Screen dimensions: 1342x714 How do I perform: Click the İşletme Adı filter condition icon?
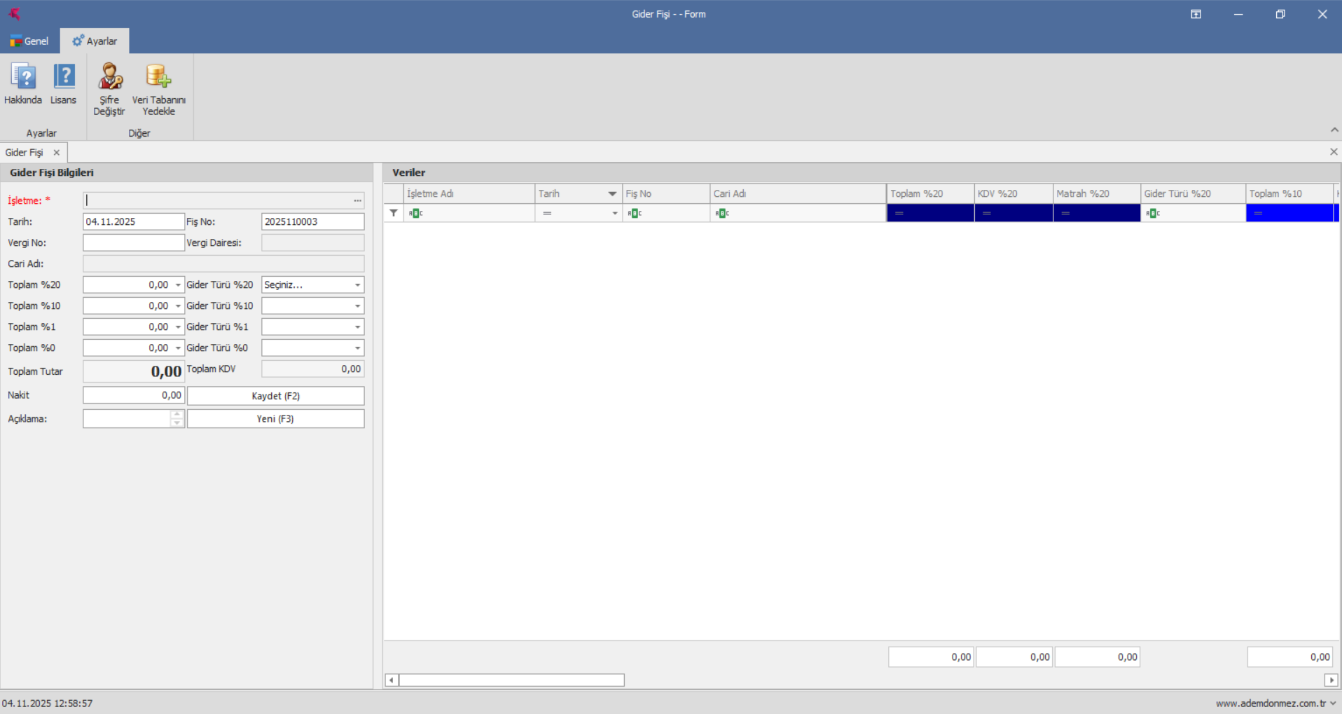pyautogui.click(x=416, y=213)
